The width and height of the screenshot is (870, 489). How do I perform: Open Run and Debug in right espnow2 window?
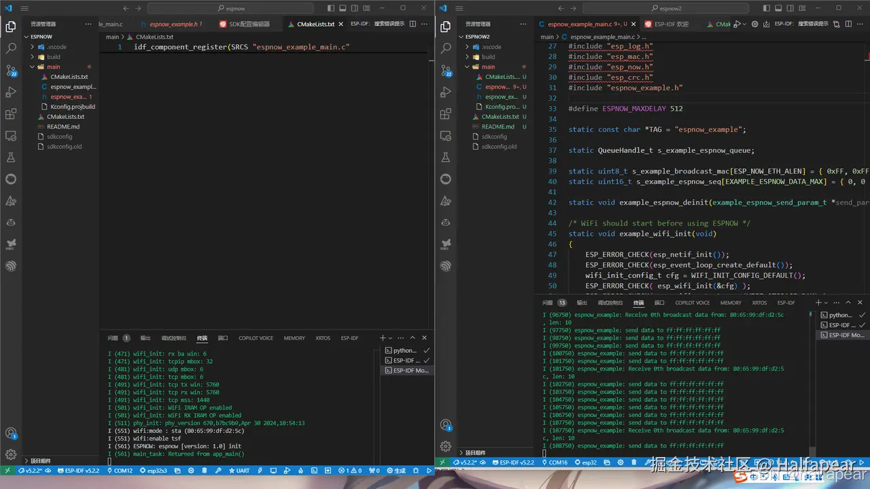pos(446,92)
